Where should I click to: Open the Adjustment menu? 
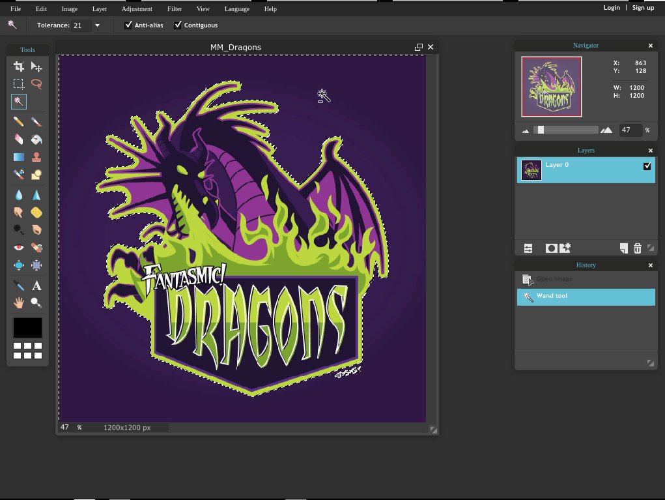[x=137, y=9]
